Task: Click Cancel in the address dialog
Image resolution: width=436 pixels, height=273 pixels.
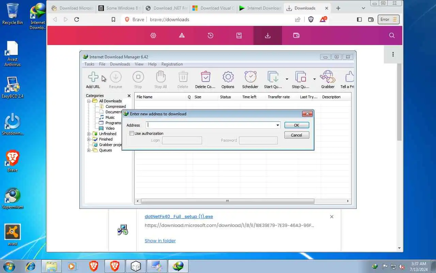Action: pyautogui.click(x=296, y=135)
